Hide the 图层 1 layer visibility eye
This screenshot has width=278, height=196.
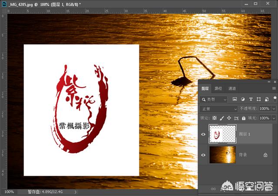tap(203, 134)
